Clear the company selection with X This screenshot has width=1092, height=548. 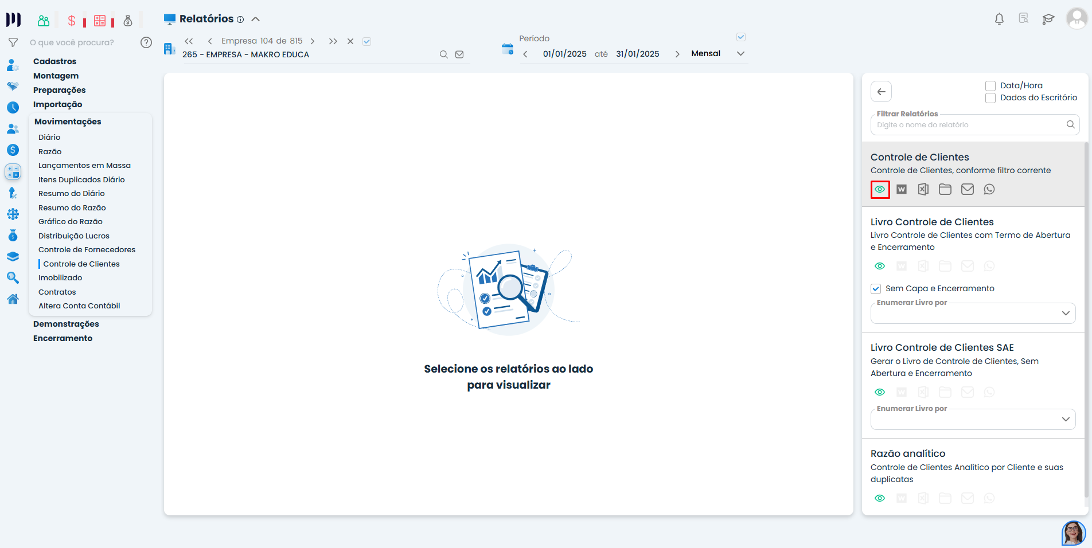pos(350,41)
